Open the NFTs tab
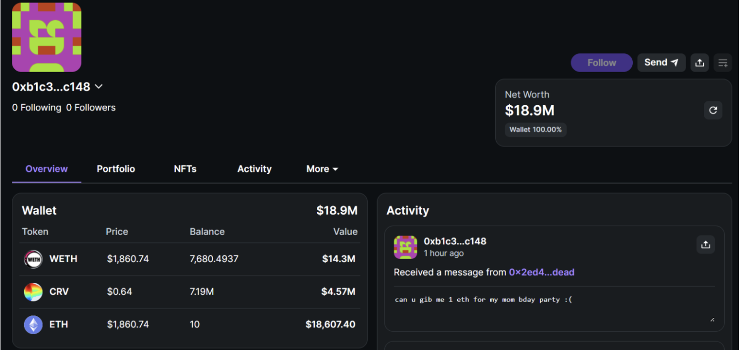Viewport: 740px width, 350px height. (x=185, y=169)
